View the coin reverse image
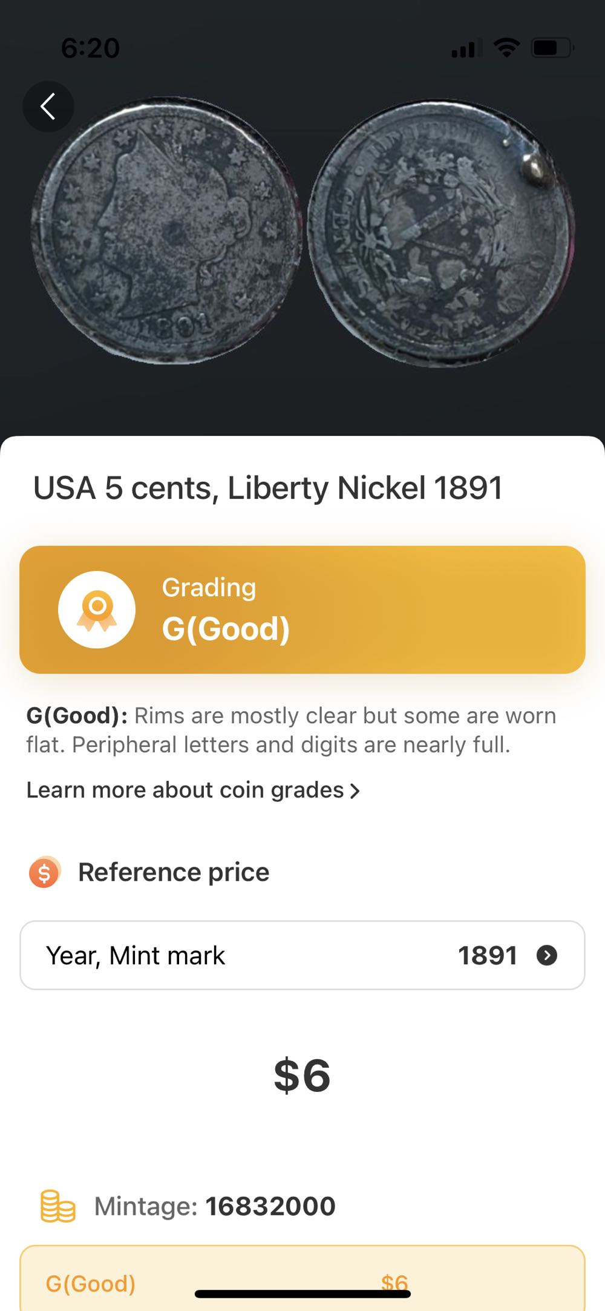The width and height of the screenshot is (605, 1311). click(x=441, y=233)
